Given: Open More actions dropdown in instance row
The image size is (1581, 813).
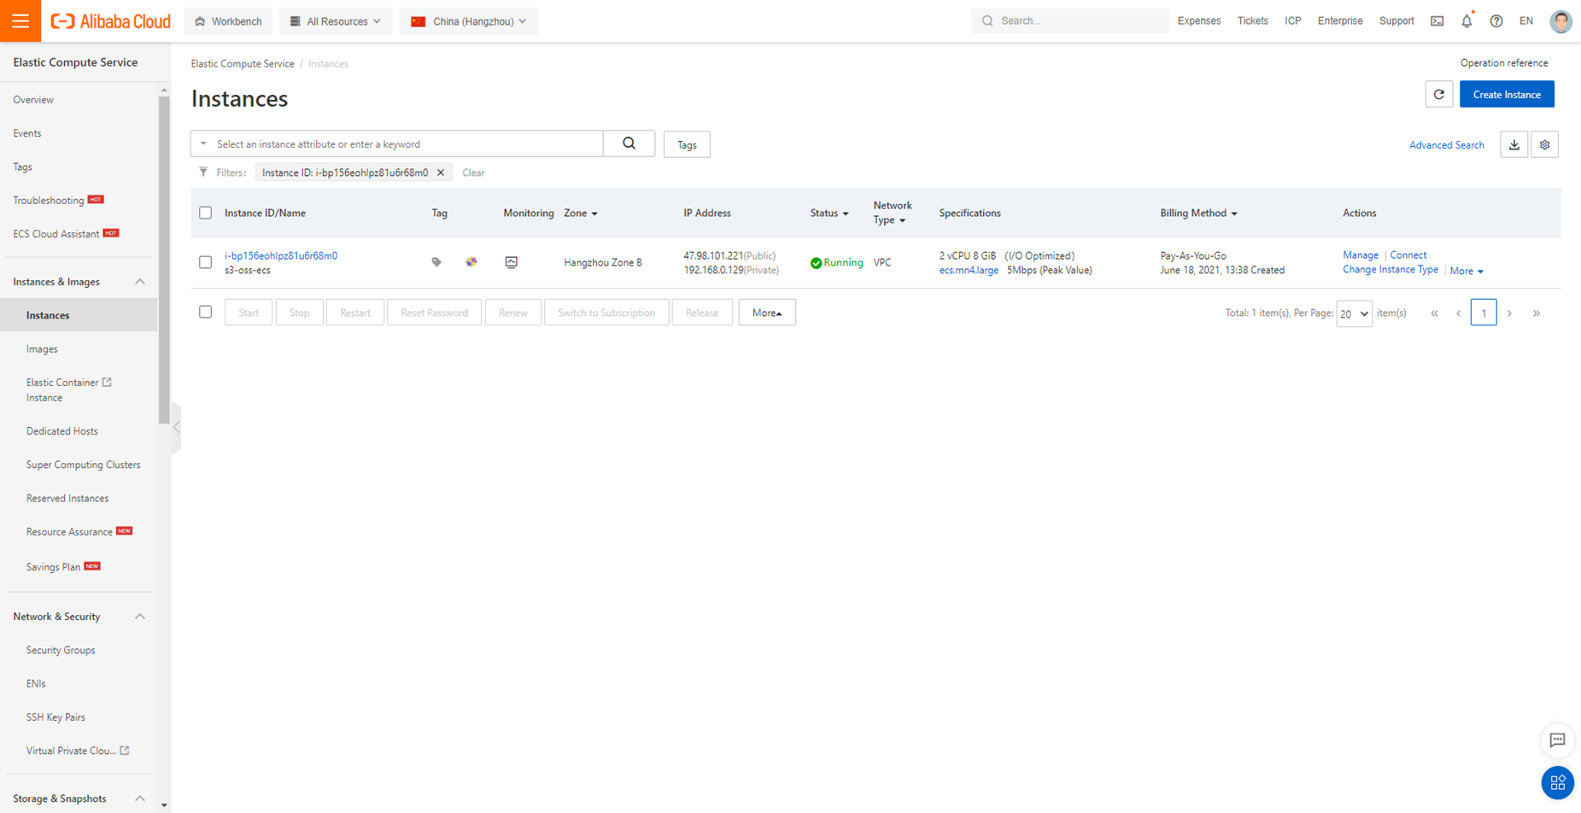Looking at the screenshot, I should point(1467,271).
